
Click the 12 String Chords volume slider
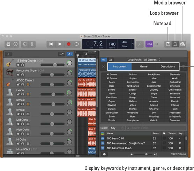coord(53,65)
